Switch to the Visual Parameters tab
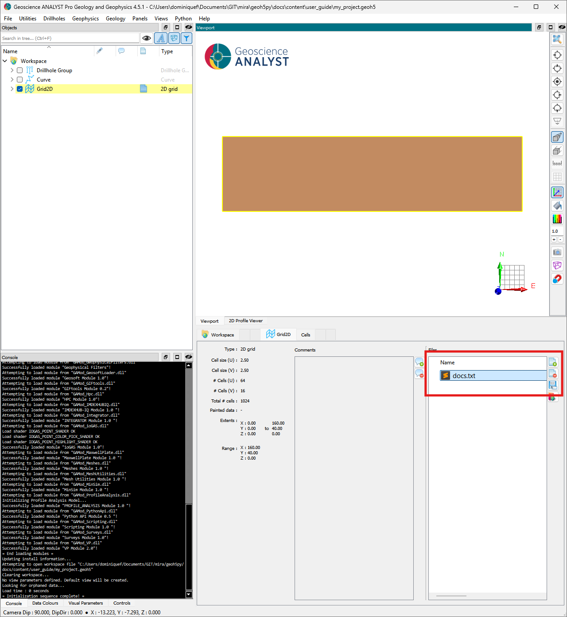567x617 pixels. [86, 603]
